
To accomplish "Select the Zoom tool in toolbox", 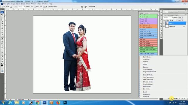I will click(x=2, y=61).
